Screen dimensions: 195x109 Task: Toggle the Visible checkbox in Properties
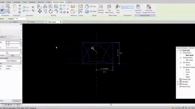click(x=7, y=53)
